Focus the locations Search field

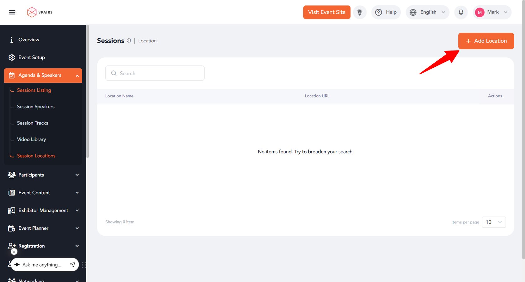(155, 73)
